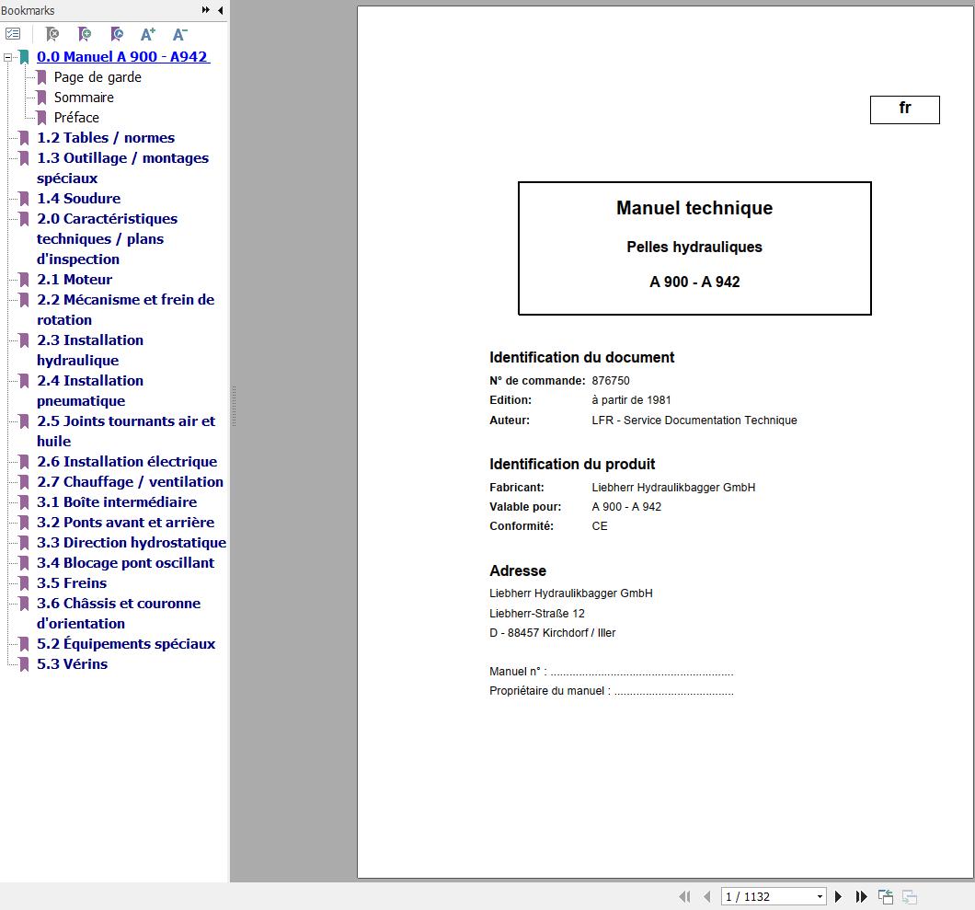Open bookmark 2.0 Caractéristiques techniques

[107, 239]
